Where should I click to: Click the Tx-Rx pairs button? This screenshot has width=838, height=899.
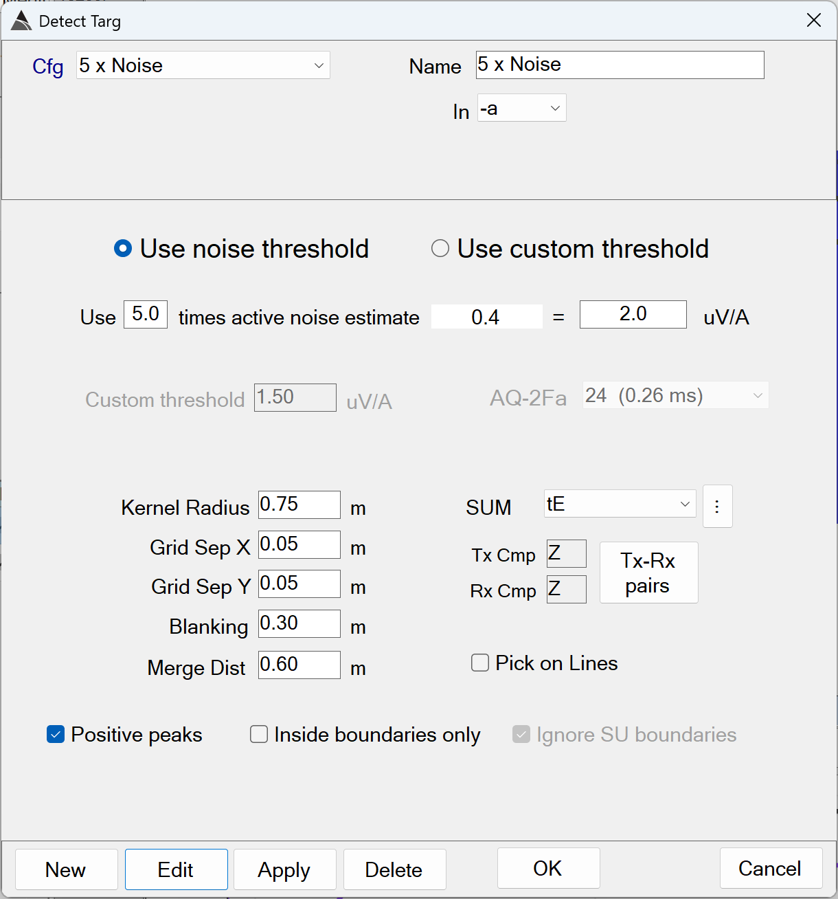648,573
